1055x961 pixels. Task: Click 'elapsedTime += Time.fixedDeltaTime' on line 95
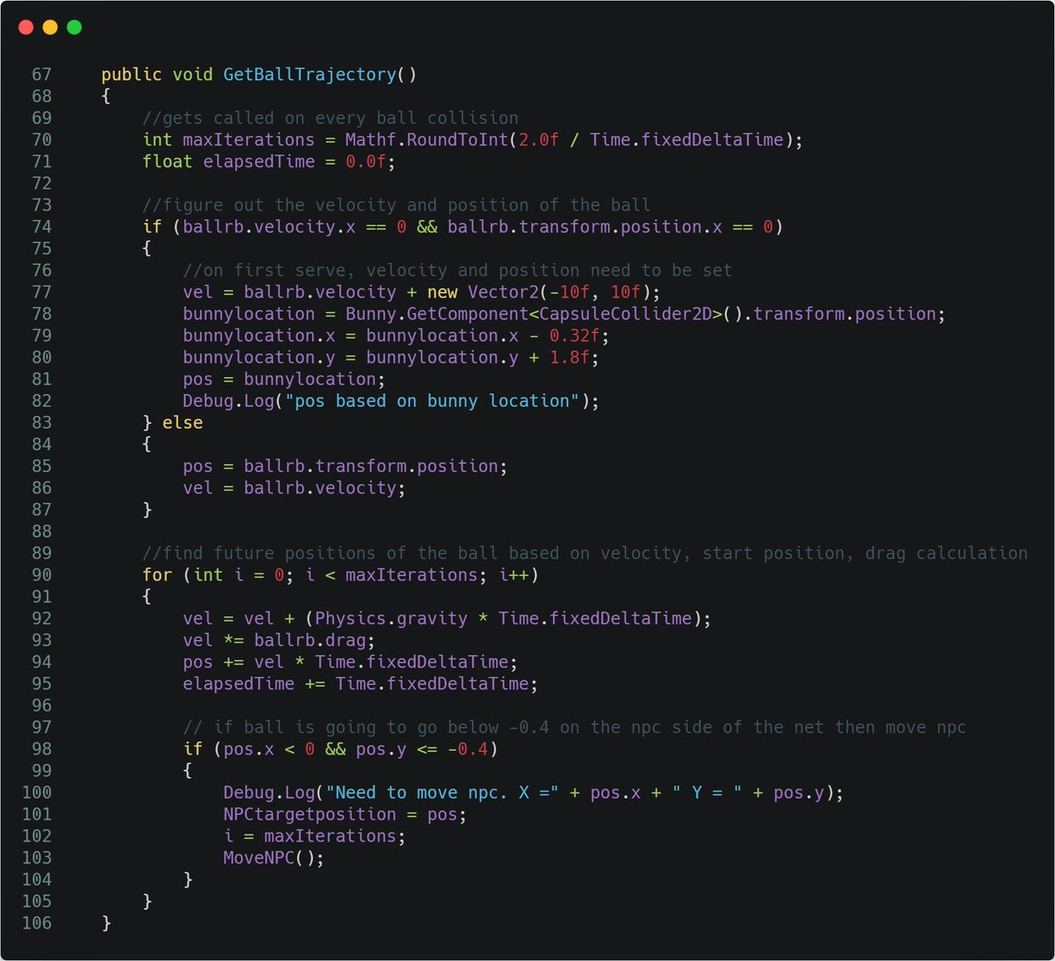(356, 683)
